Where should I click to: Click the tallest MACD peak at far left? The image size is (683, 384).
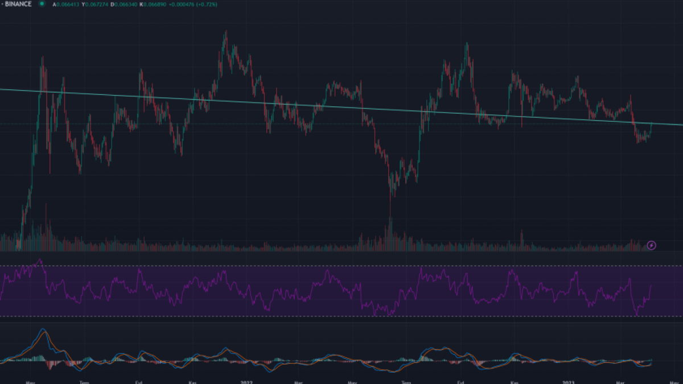coord(42,330)
